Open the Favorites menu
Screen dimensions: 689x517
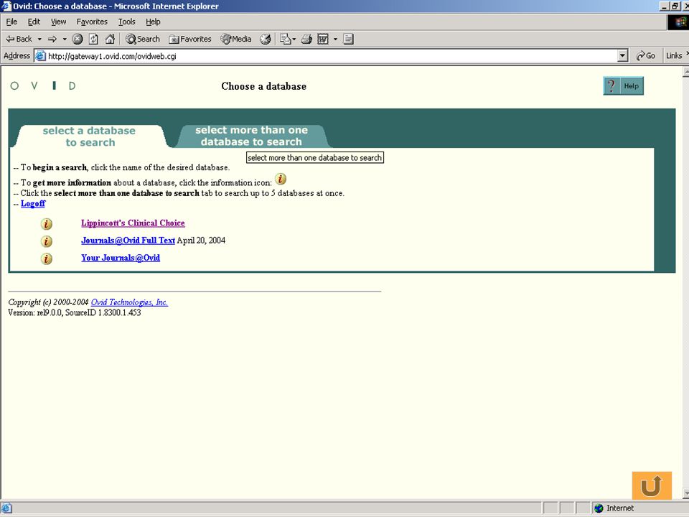92,22
